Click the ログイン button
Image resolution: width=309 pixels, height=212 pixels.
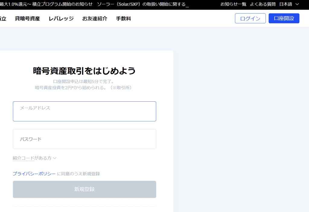pos(250,18)
